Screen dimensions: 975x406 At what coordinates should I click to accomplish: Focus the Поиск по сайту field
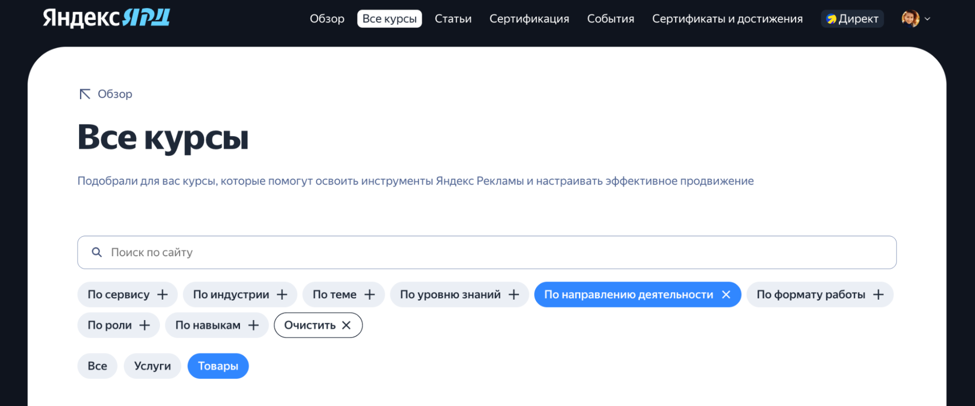(487, 252)
